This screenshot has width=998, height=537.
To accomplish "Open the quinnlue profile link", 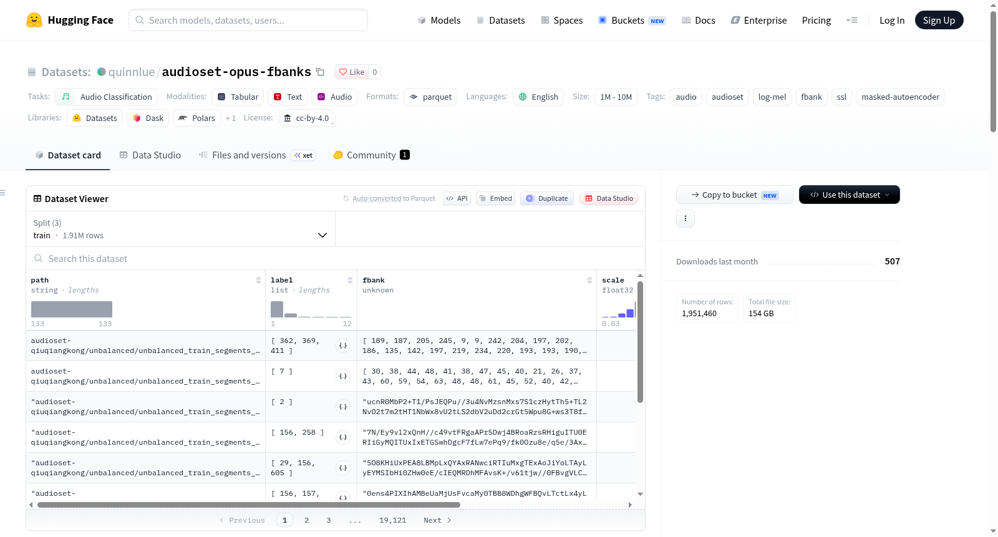I will (x=132, y=72).
